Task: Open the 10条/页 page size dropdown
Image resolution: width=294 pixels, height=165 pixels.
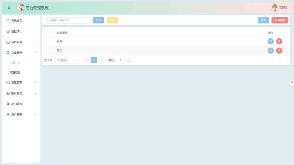Action: (x=67, y=60)
